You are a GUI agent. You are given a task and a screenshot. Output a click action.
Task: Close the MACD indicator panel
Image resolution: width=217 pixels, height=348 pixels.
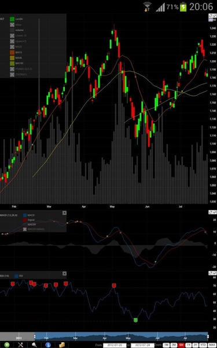pyautogui.click(x=64, y=213)
